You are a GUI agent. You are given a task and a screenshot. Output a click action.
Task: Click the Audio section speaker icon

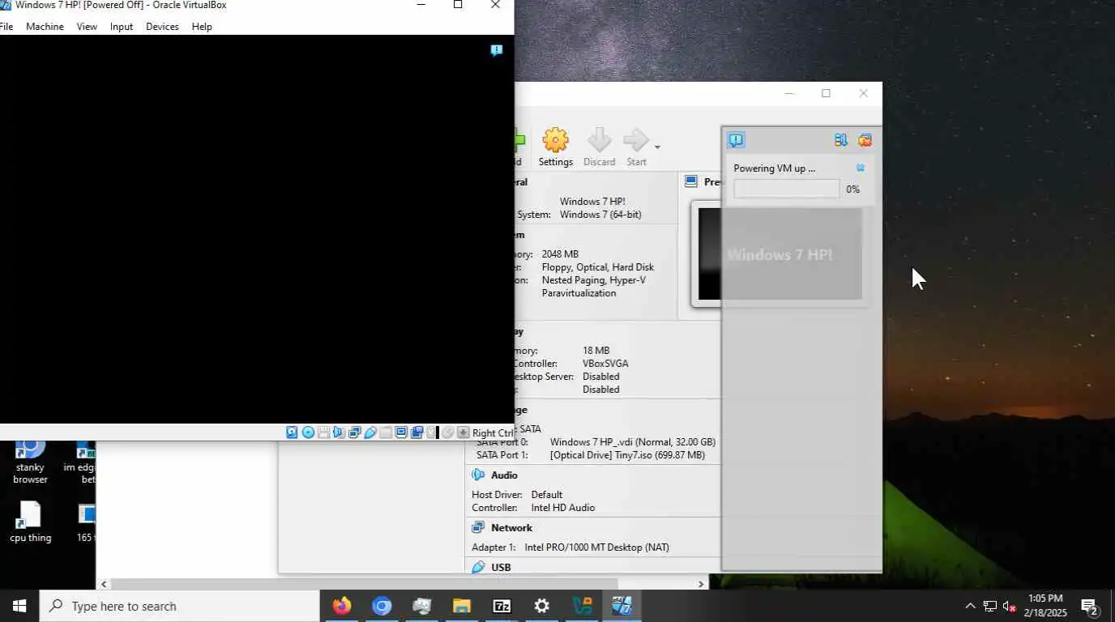coord(478,475)
